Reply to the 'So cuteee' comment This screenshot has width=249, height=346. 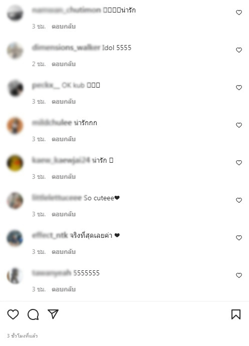point(64,214)
